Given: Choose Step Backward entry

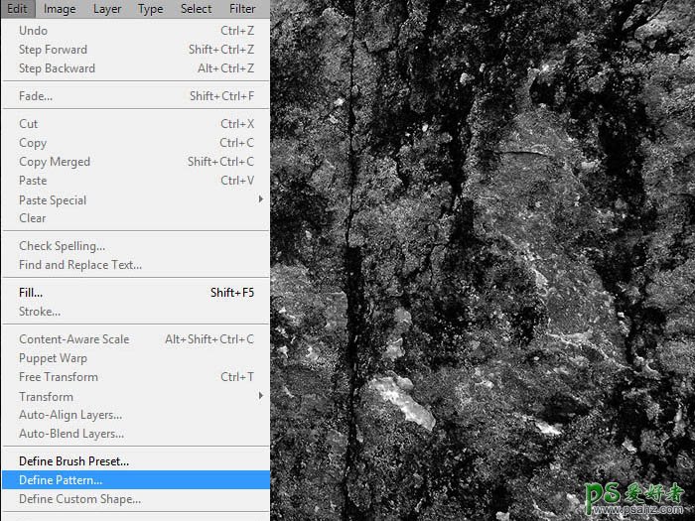Looking at the screenshot, I should click(136, 68).
